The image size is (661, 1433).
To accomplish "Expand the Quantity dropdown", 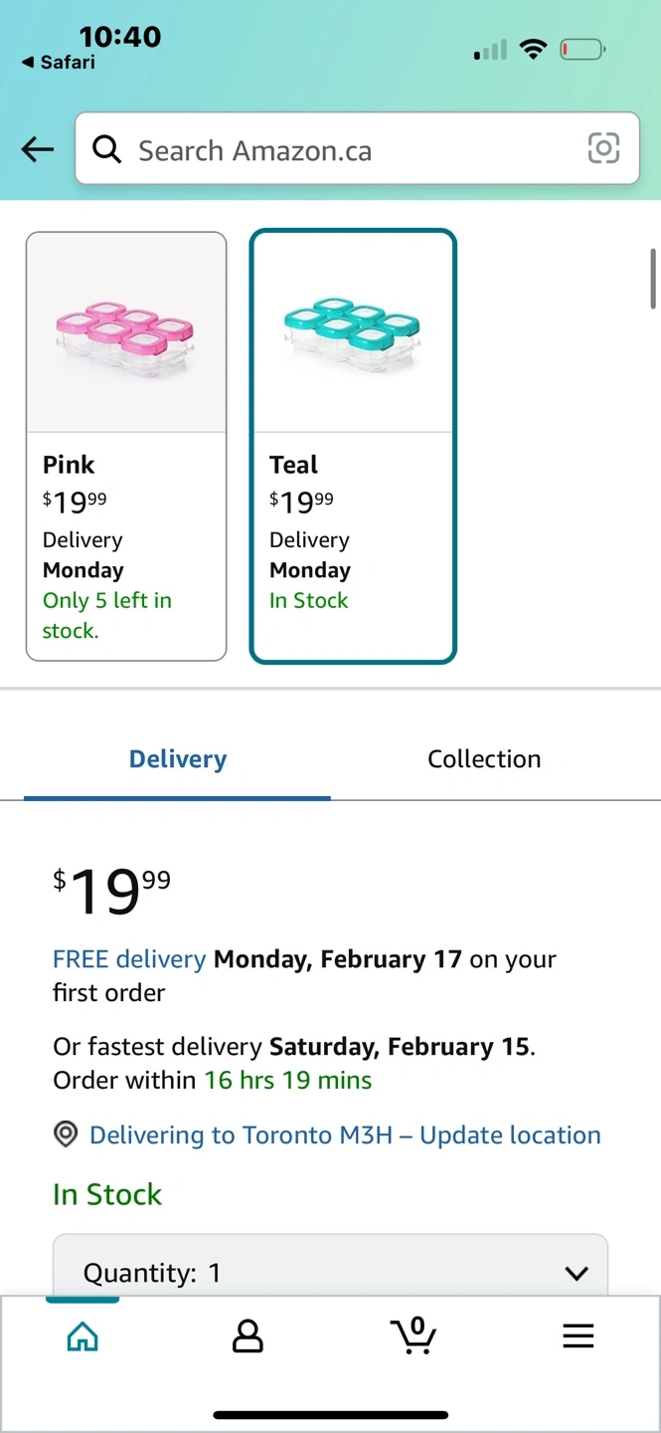I will tap(329, 1271).
